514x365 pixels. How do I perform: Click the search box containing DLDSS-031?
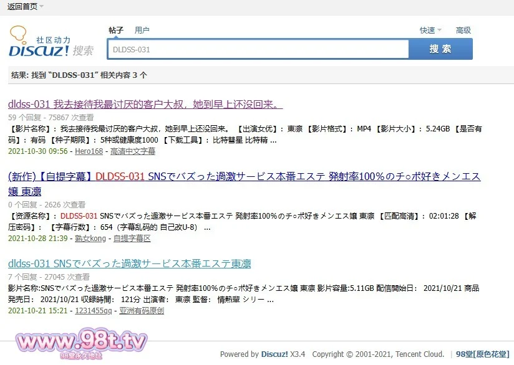point(258,49)
